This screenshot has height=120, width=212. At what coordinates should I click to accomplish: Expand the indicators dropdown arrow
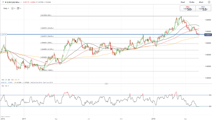pyautogui.click(x=21, y=8)
